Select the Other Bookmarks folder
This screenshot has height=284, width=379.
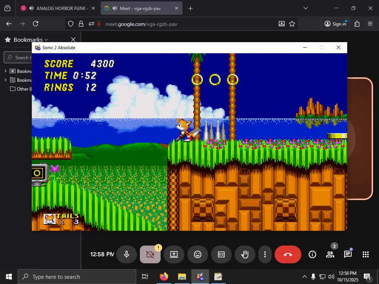click(21, 89)
